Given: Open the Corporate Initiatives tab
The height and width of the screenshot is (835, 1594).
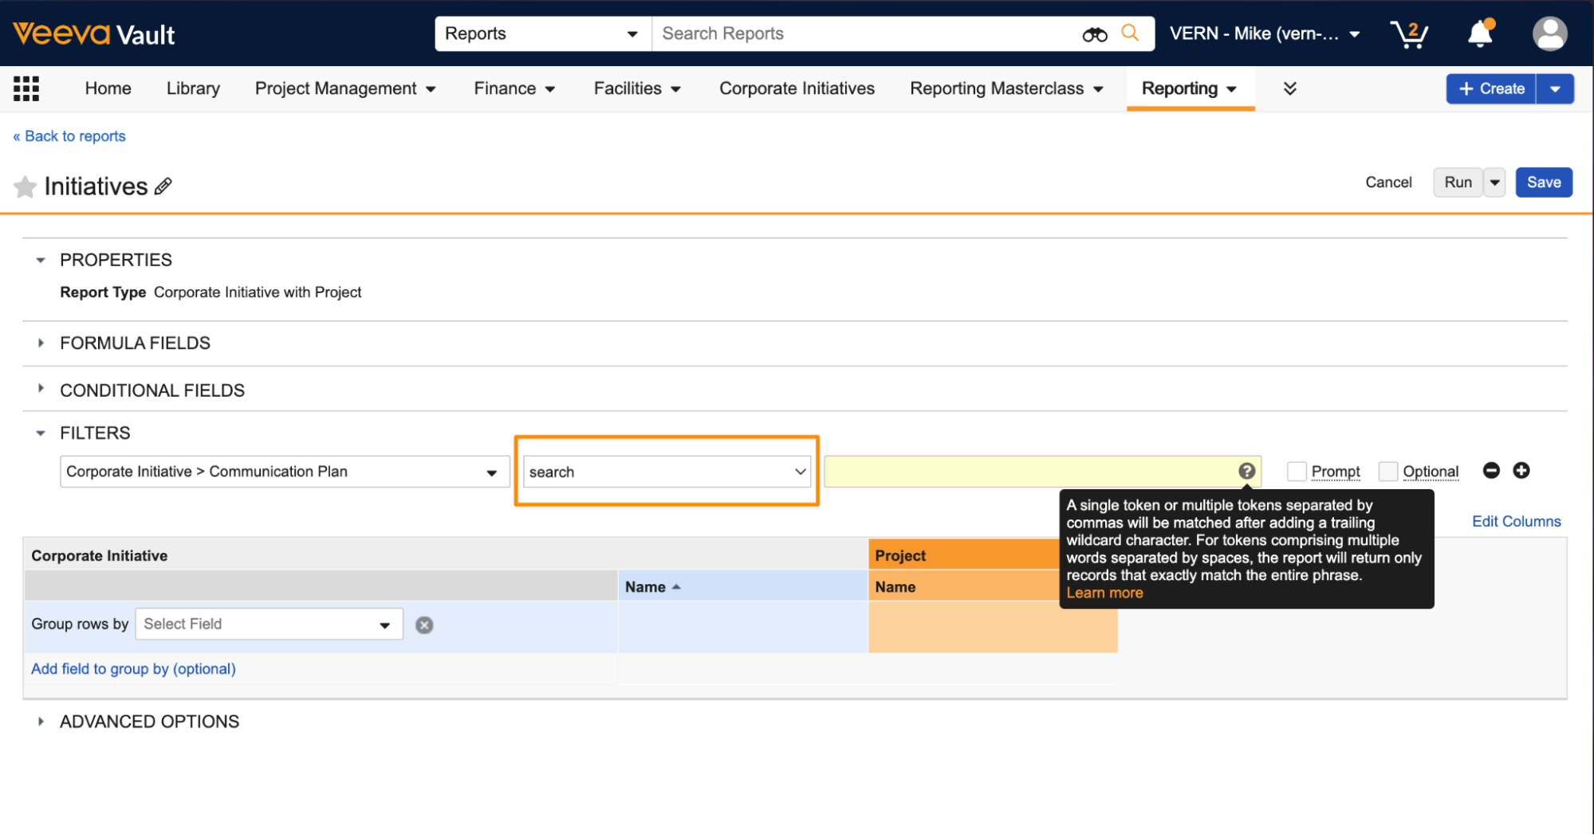Looking at the screenshot, I should point(797,88).
